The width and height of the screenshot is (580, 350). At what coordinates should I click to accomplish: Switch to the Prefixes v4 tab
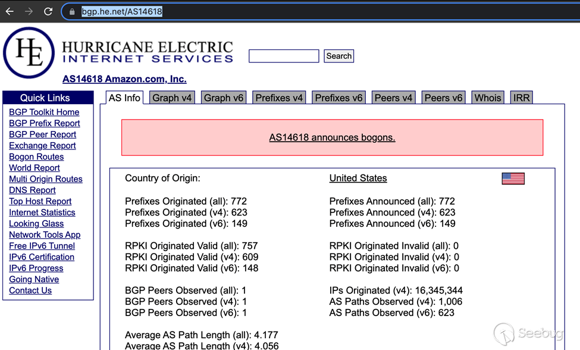[279, 98]
